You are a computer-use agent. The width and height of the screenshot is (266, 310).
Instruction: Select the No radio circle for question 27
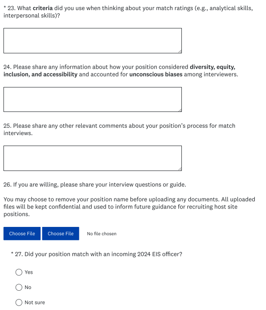coord(19,287)
